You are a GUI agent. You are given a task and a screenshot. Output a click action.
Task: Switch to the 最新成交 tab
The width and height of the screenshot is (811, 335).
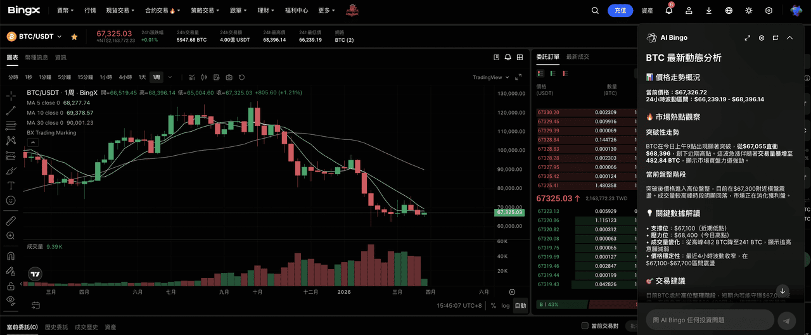pyautogui.click(x=578, y=57)
